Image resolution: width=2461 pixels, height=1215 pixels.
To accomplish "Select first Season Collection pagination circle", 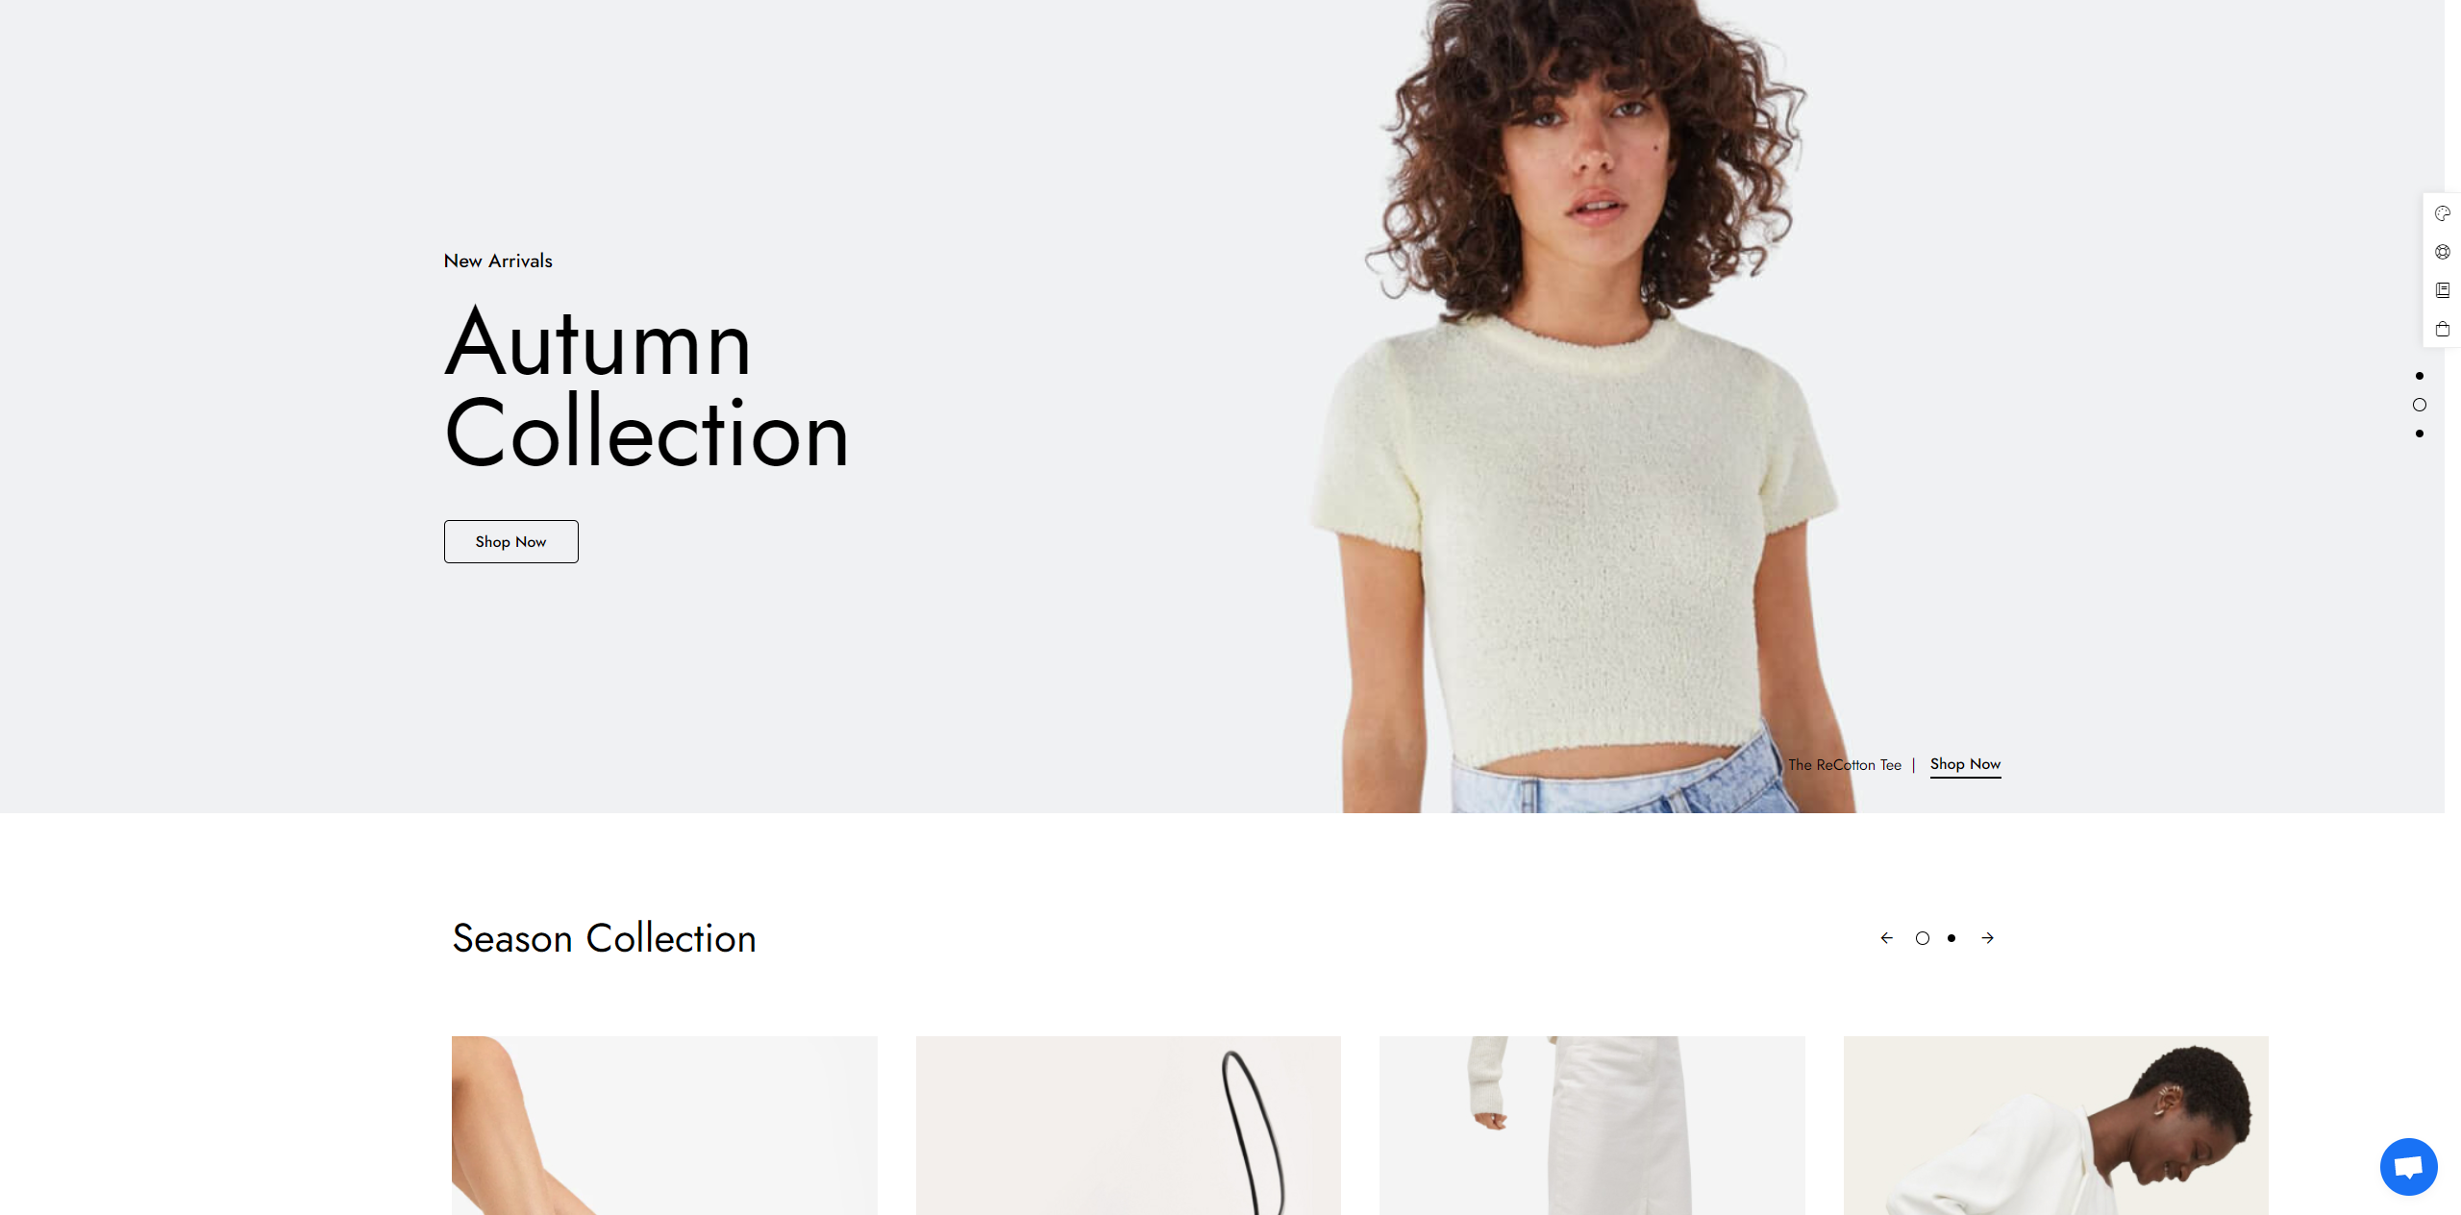I will click(1922, 938).
